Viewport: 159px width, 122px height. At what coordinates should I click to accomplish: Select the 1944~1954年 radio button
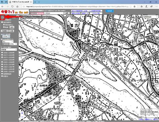coord(2,60)
